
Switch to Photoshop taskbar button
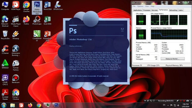click(56, 105)
